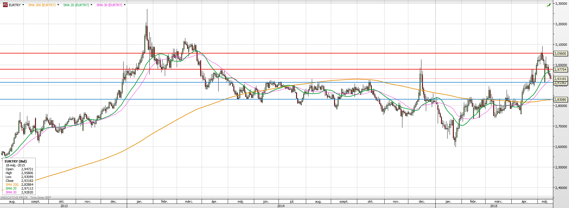Click the 2,50000 price axis label
The width and height of the screenshot is (569, 208).
coord(561,168)
